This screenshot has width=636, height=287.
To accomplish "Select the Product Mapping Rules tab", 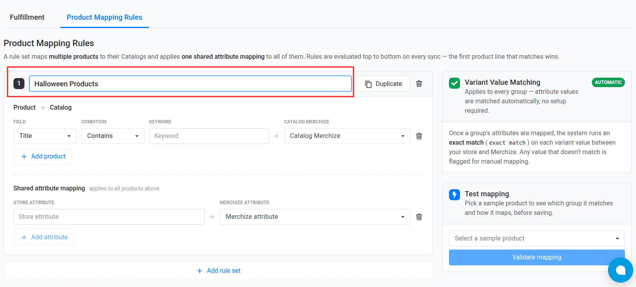I will (x=105, y=17).
